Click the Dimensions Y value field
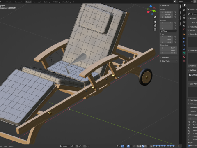Viewport: 197px width, 148px height. pyautogui.click(x=169, y=50)
